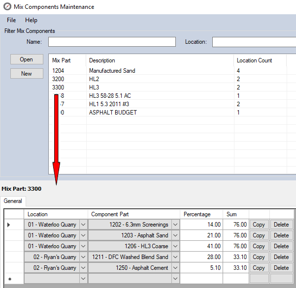Click the Mix Components Maintenance app icon

7,6
